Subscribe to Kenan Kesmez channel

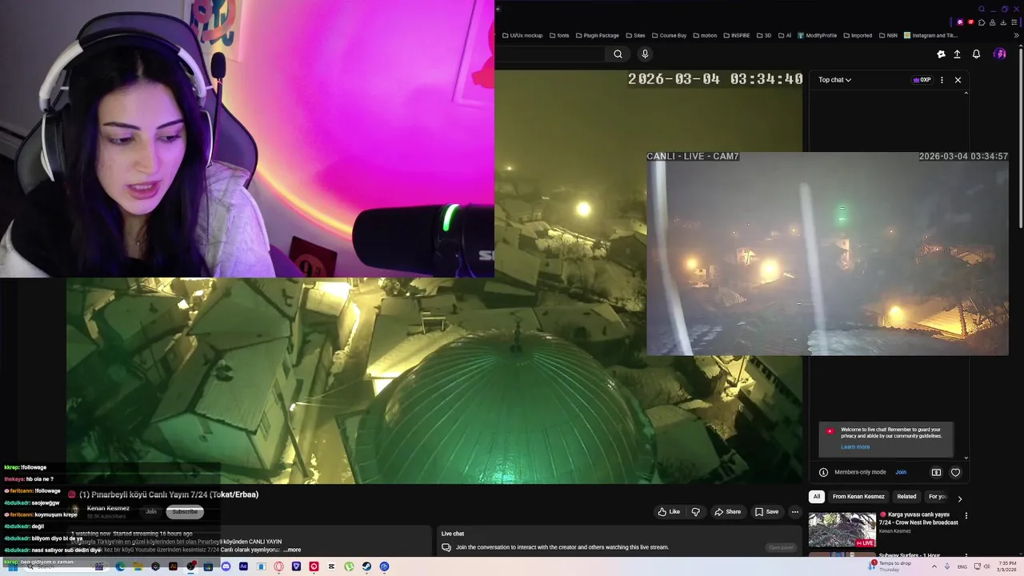pyautogui.click(x=185, y=512)
